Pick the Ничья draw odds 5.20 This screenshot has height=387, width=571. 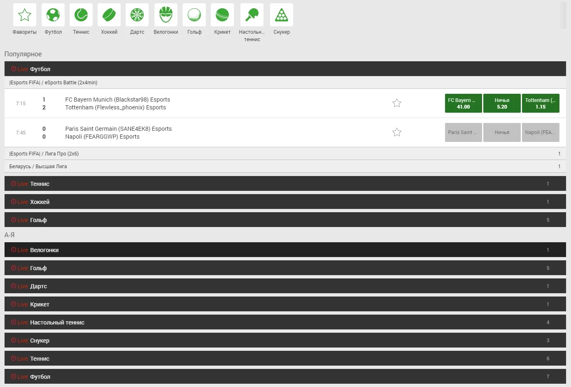pyautogui.click(x=501, y=104)
